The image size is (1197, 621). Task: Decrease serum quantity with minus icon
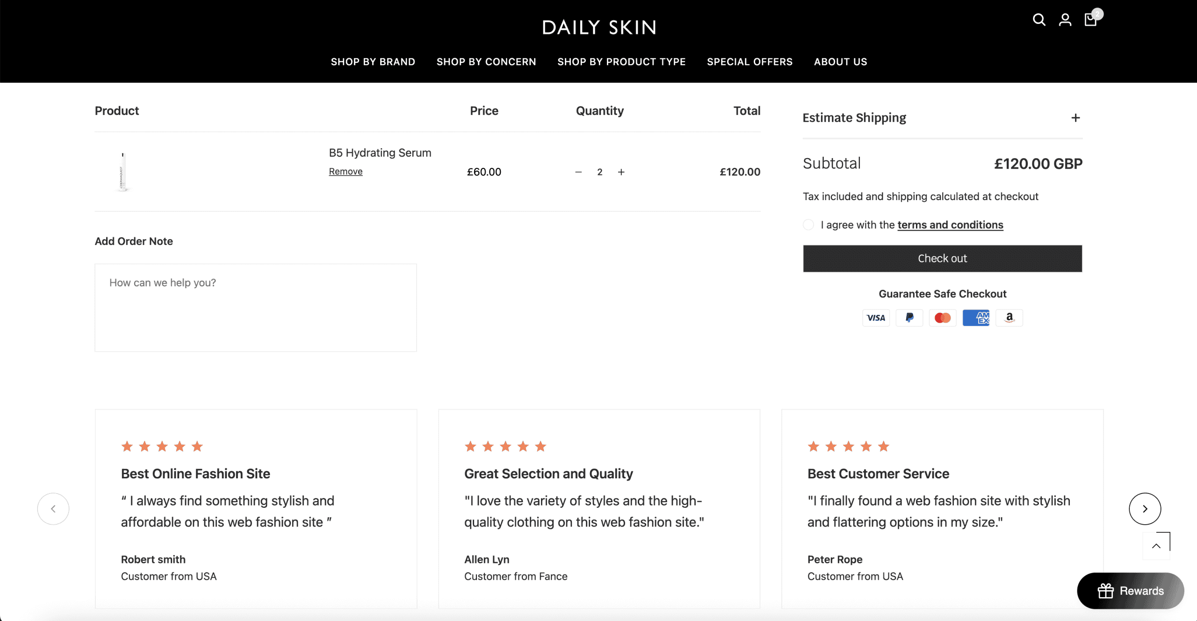(x=578, y=172)
